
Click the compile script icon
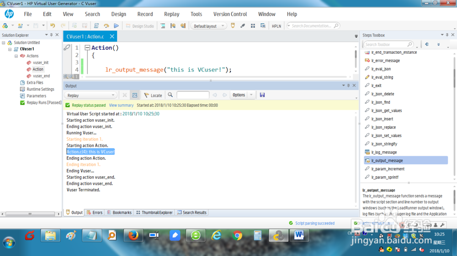pyautogui.click(x=96, y=26)
